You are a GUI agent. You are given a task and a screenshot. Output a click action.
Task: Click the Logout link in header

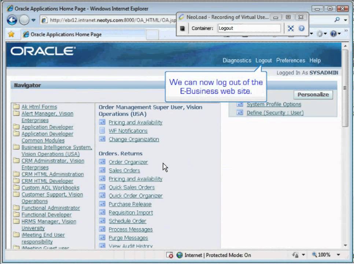263,60
